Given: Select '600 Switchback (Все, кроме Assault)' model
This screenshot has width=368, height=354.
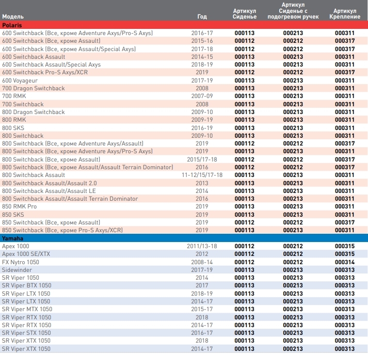Looking at the screenshot, I should (51, 41).
